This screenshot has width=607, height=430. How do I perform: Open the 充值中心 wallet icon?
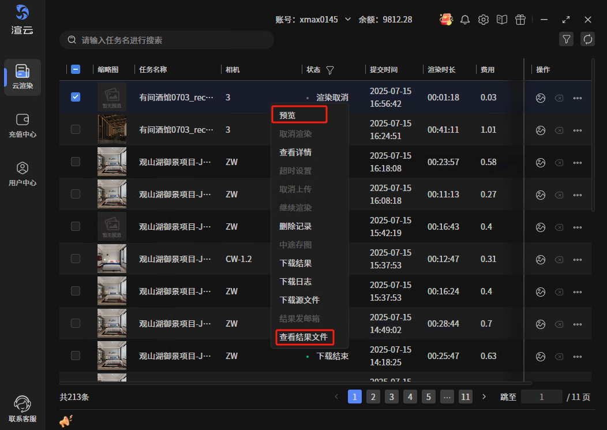[23, 125]
